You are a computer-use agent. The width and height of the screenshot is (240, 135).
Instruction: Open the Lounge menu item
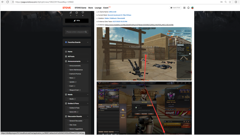[98, 8]
